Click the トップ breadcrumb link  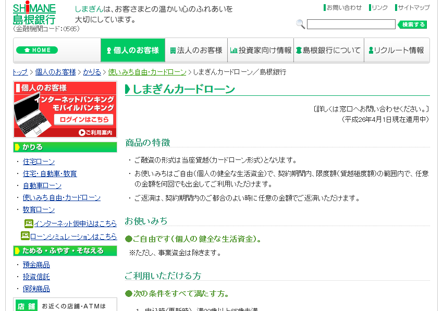20,72
